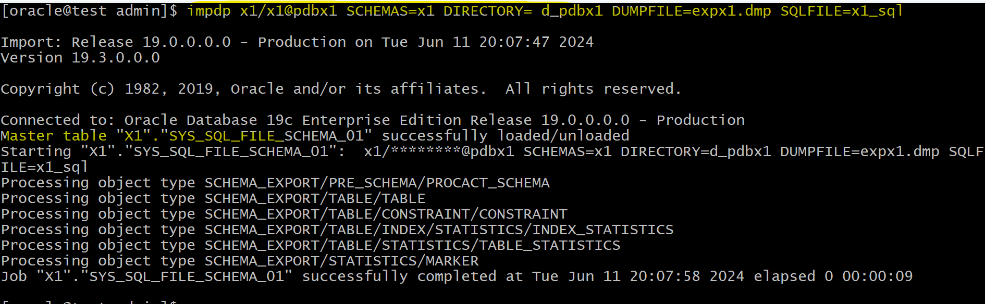Click the CONSTRAINT/CONSTRAINT processing line
The width and height of the screenshot is (985, 304).
pos(284,214)
